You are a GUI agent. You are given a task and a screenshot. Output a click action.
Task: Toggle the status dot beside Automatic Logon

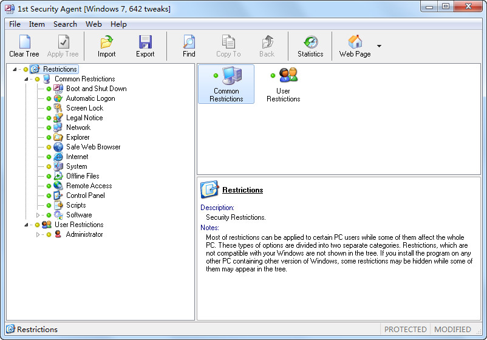coord(49,99)
